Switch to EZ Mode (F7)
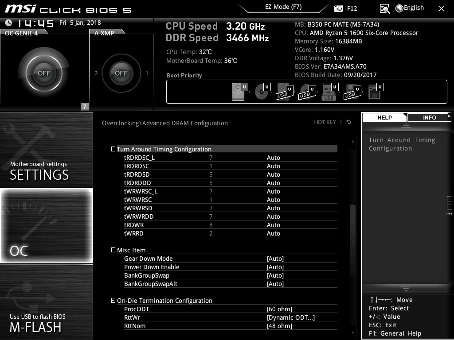 click(x=283, y=7)
